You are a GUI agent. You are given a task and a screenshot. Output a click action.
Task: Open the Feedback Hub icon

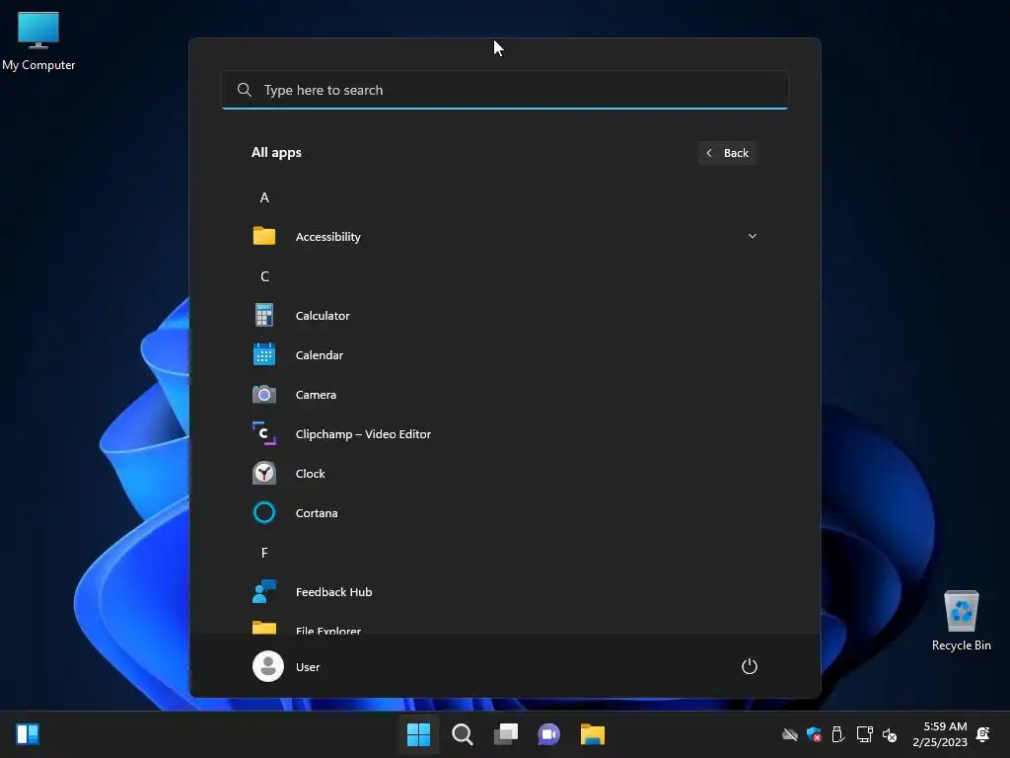click(x=264, y=591)
